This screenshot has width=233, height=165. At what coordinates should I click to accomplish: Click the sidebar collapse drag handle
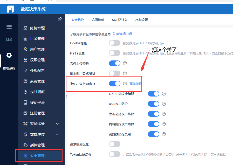point(66,96)
